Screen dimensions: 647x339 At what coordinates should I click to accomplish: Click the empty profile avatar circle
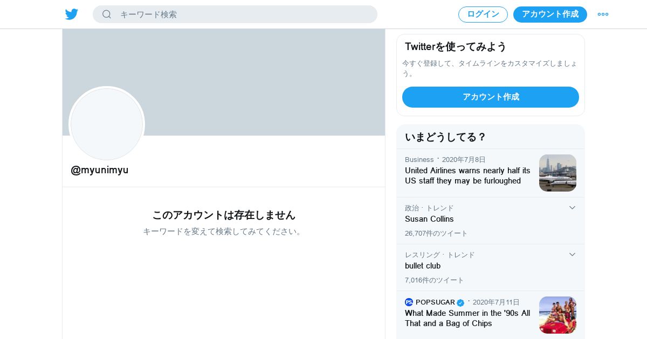point(107,124)
